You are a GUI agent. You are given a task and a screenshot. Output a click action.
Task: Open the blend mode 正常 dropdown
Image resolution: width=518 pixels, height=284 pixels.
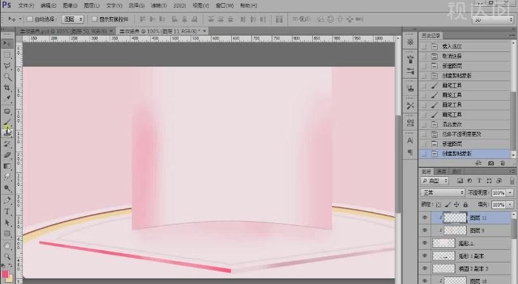point(443,192)
